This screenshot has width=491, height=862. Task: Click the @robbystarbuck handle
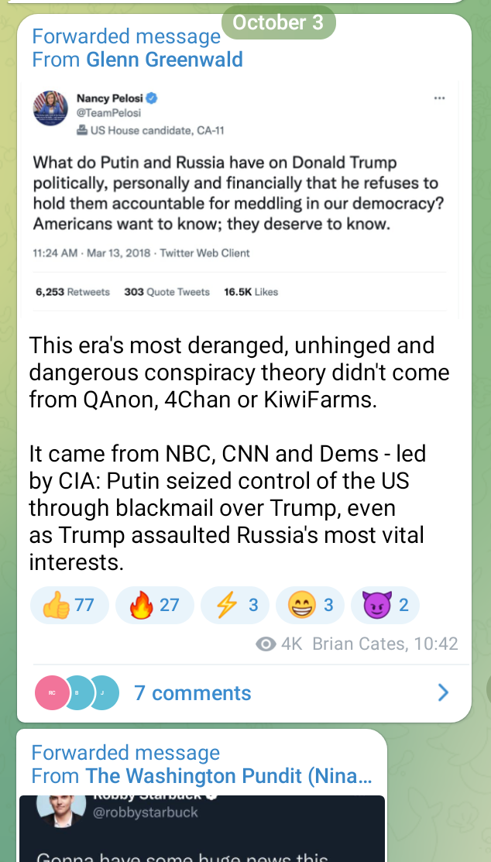[146, 812]
